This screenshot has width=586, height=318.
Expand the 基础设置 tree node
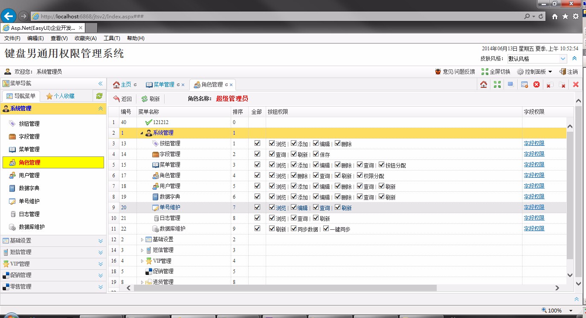pos(142,239)
